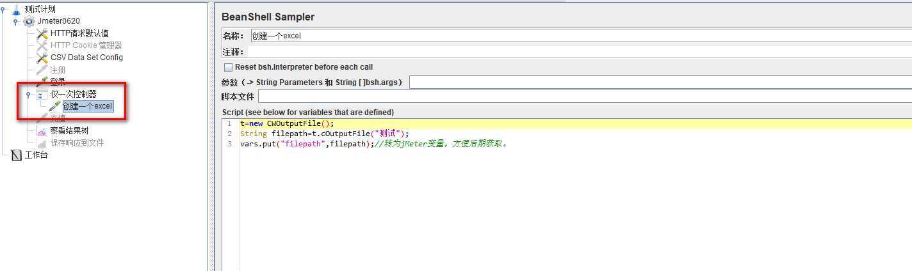Viewport: 912px width, 271px height.
Task: Collapse the Jmeter0620 thread group node
Action: pos(16,21)
